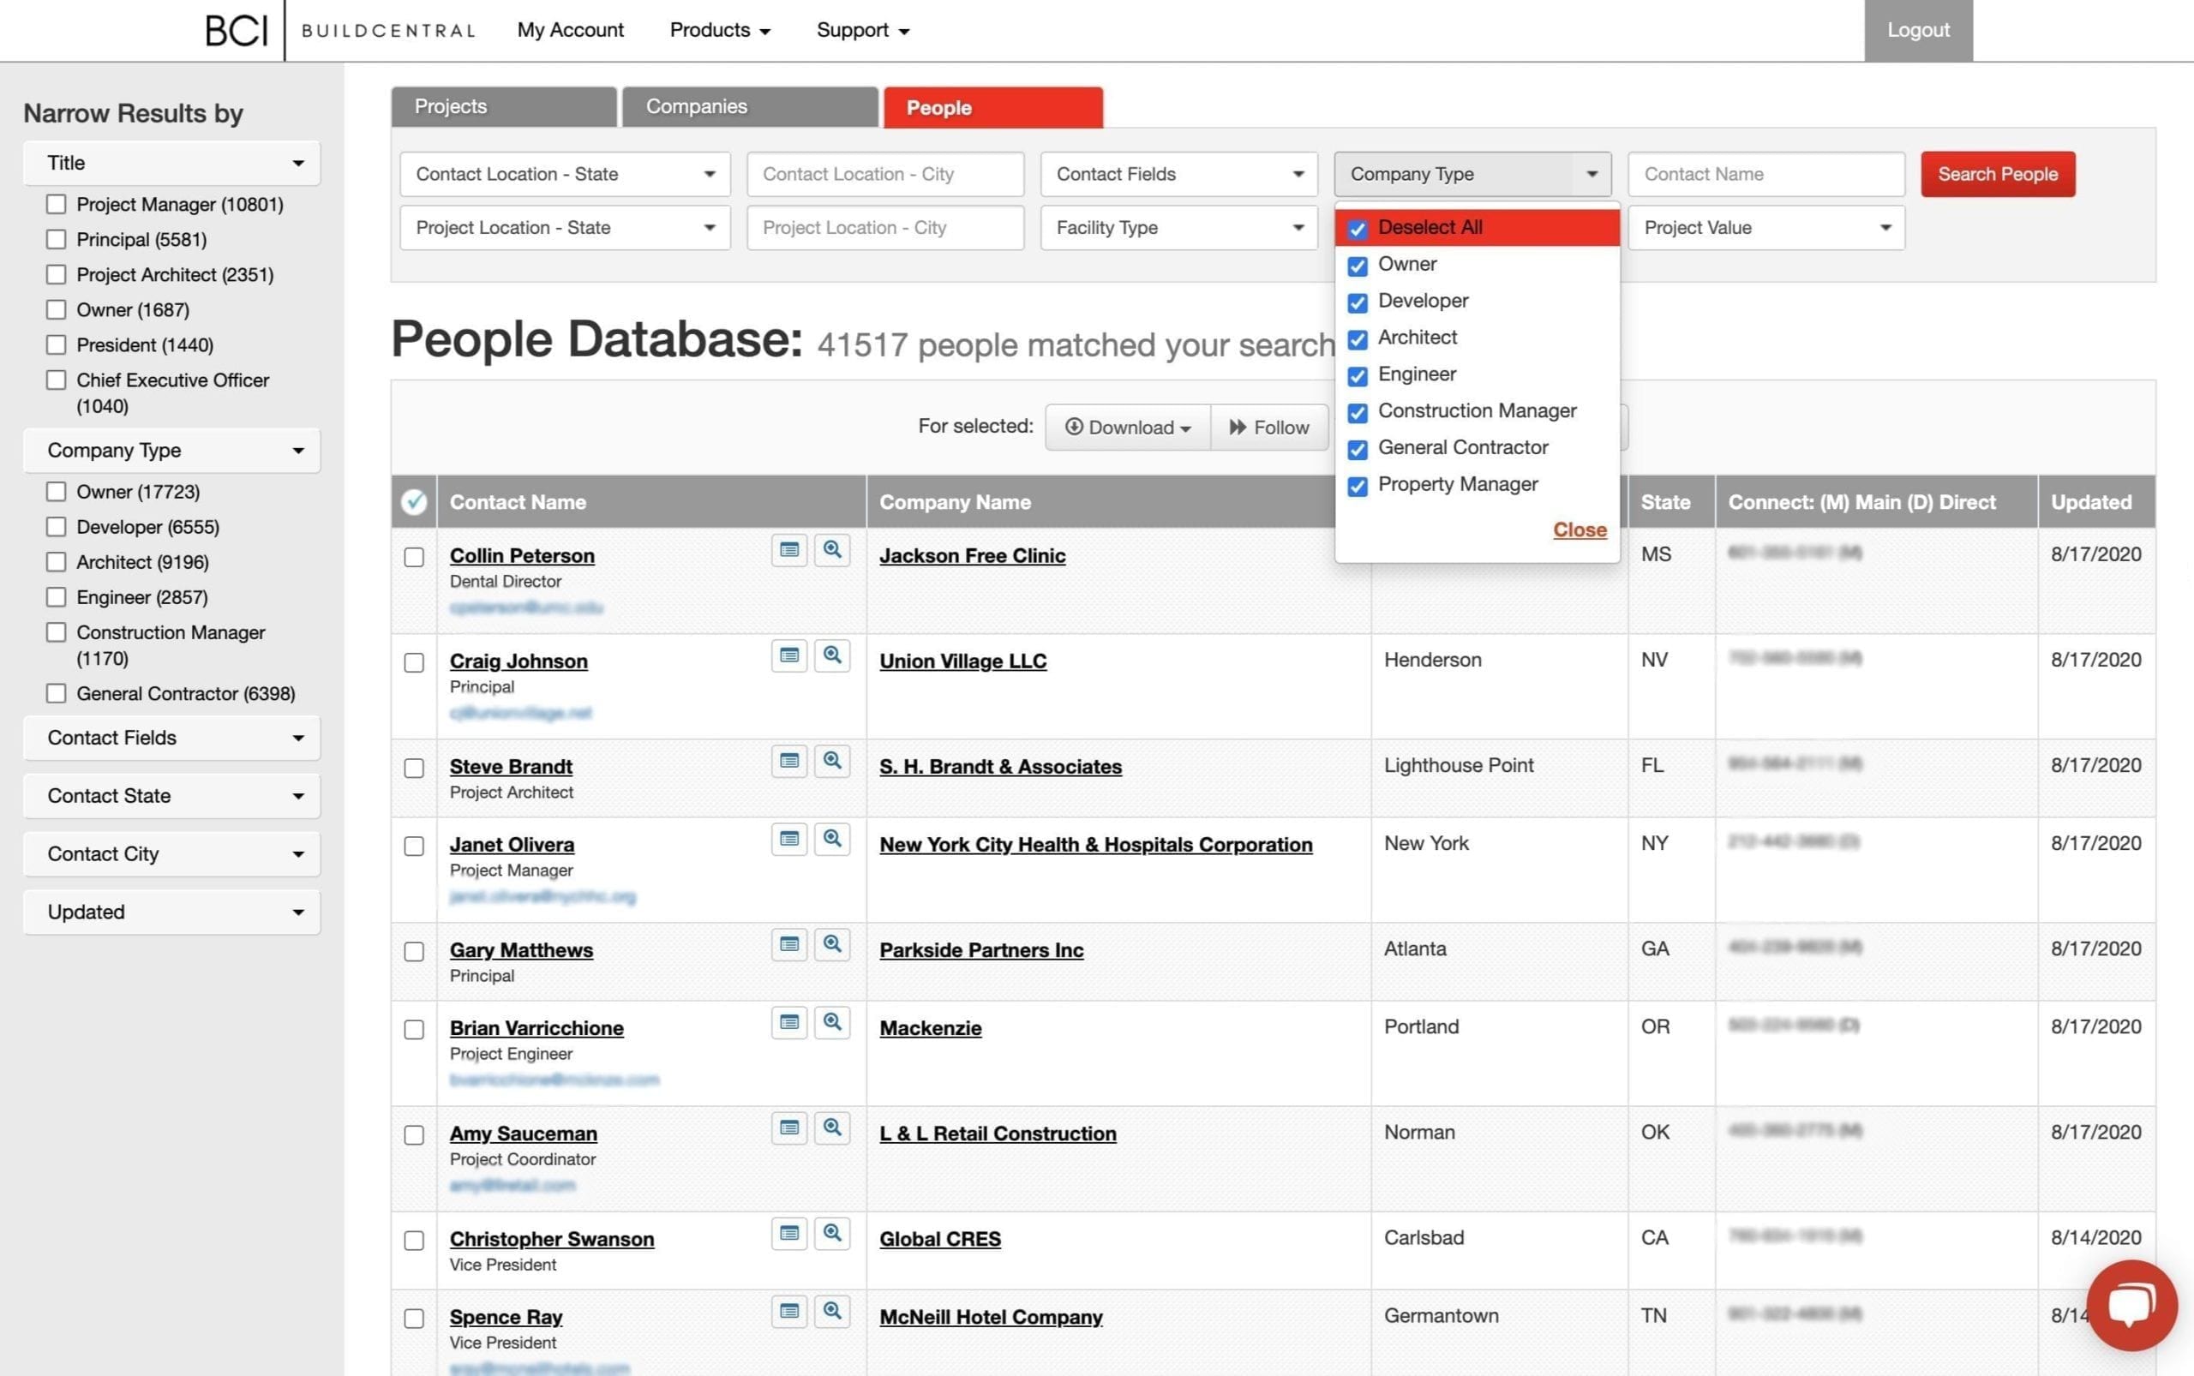Open Contact Fields dropdown in search bar
This screenshot has width=2194, height=1376.
[x=1179, y=174]
